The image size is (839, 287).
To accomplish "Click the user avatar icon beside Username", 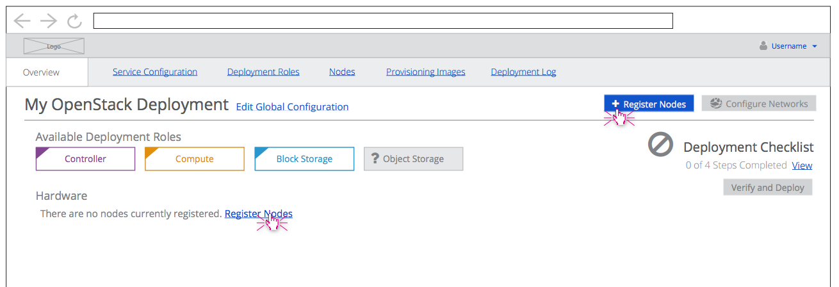I will 763,46.
